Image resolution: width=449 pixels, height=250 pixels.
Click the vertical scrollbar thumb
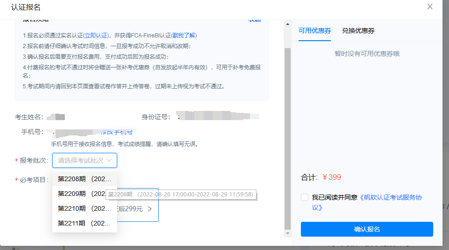click(x=287, y=139)
